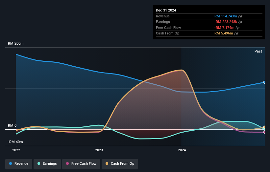Click the RM 114.743m revenue value
Image resolution: width=270 pixels, height=172 pixels.
pyautogui.click(x=226, y=16)
